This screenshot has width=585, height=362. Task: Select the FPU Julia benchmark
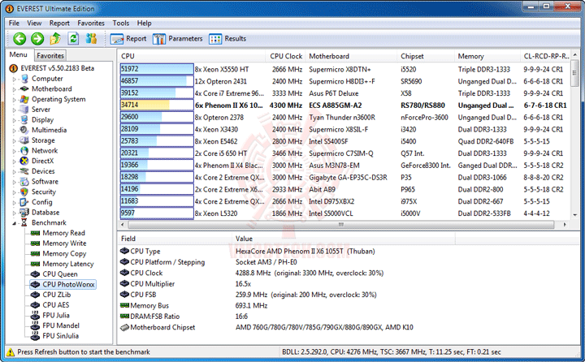tap(56, 316)
